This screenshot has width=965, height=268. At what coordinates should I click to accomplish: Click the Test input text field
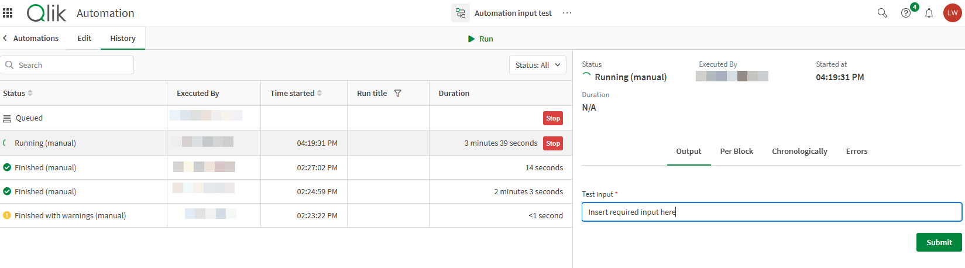click(772, 212)
